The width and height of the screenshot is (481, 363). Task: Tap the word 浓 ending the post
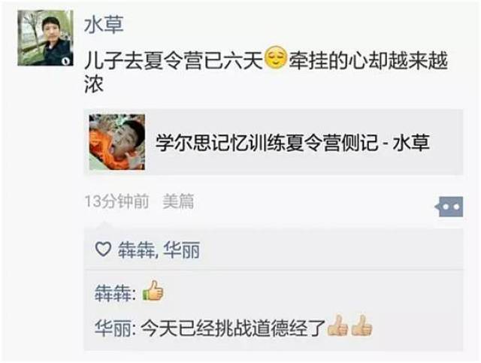click(94, 83)
